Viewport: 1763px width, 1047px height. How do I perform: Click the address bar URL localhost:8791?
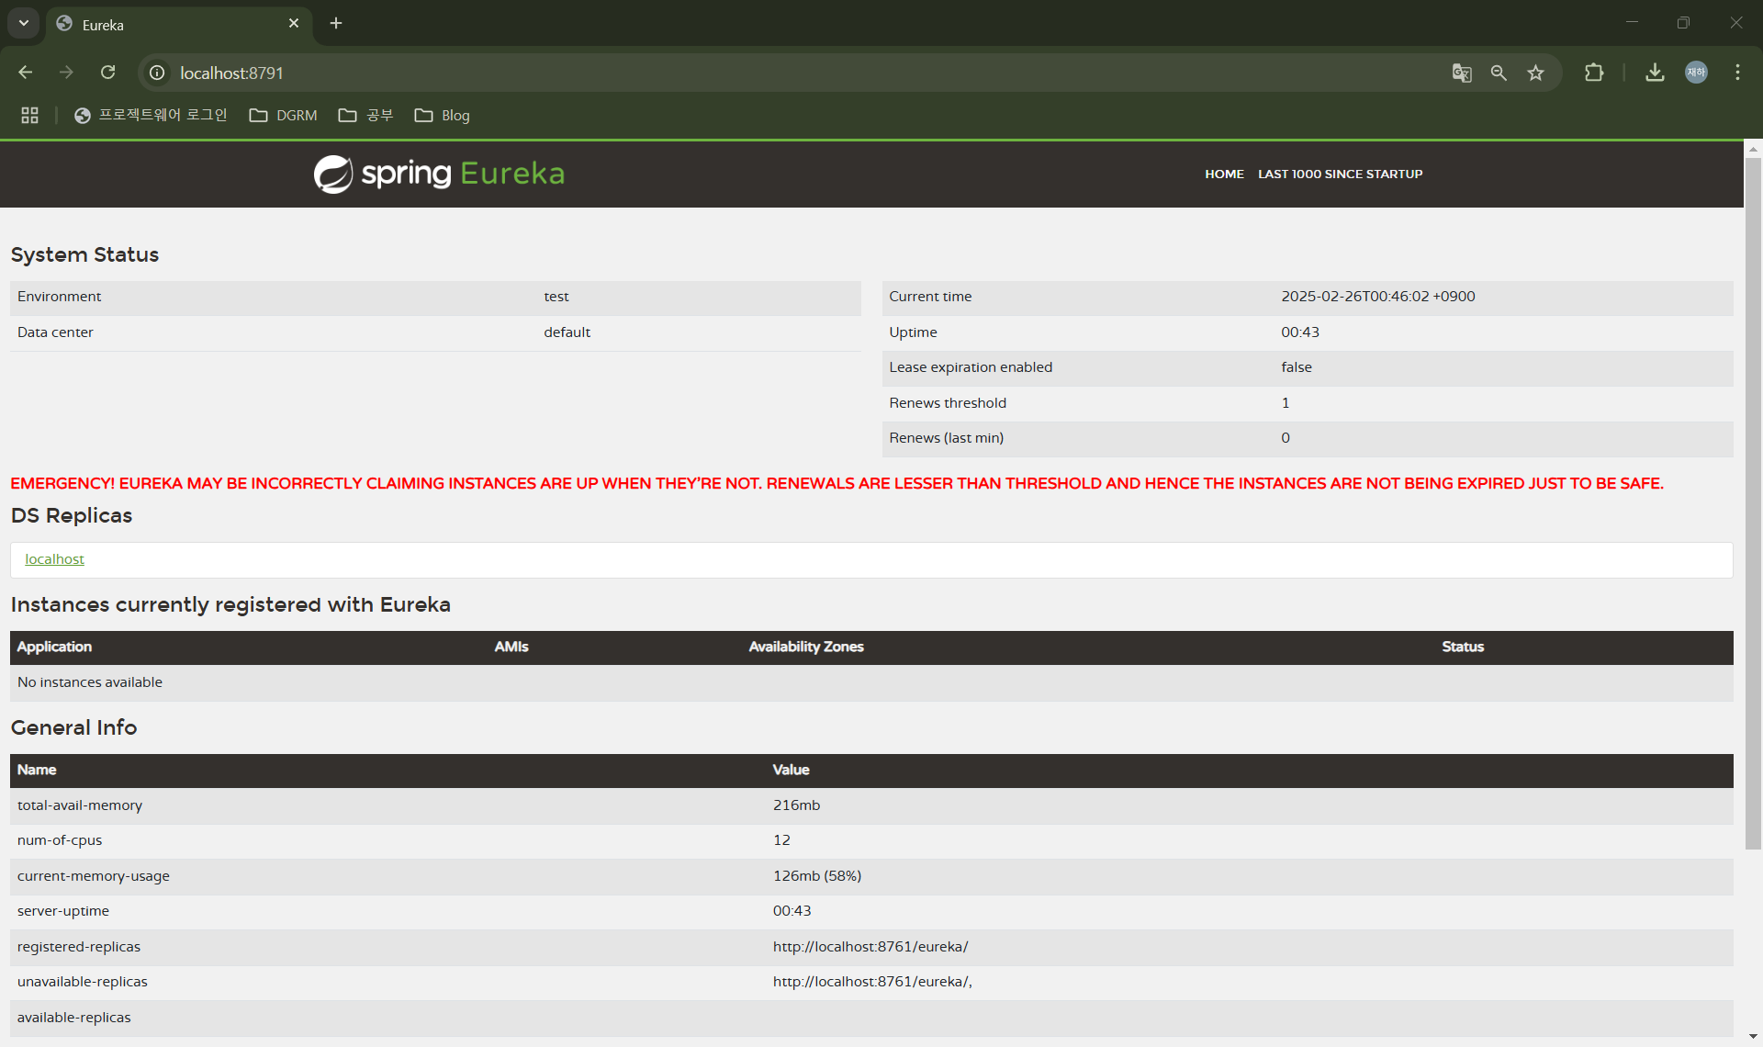tap(231, 73)
